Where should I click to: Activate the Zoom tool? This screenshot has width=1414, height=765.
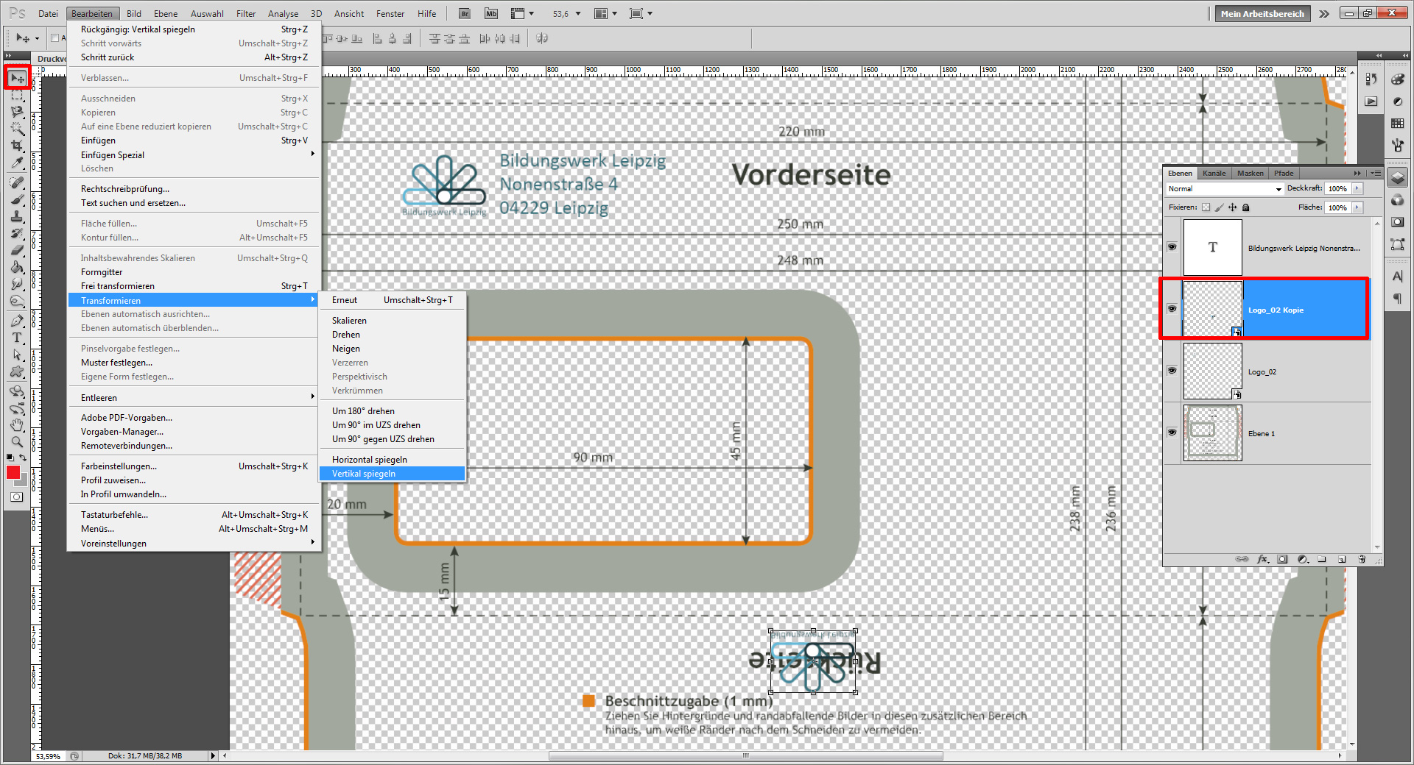point(17,441)
